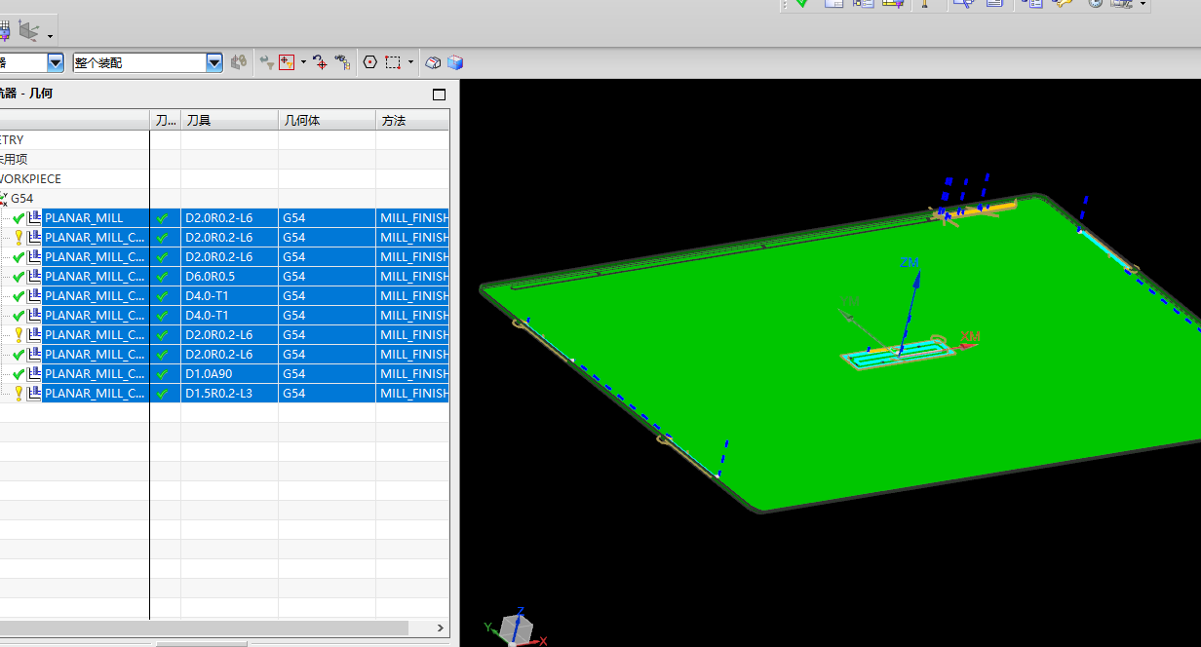Click the selection options icon left of the hexagon
Viewport: 1201px width, 647px height.
pos(342,62)
